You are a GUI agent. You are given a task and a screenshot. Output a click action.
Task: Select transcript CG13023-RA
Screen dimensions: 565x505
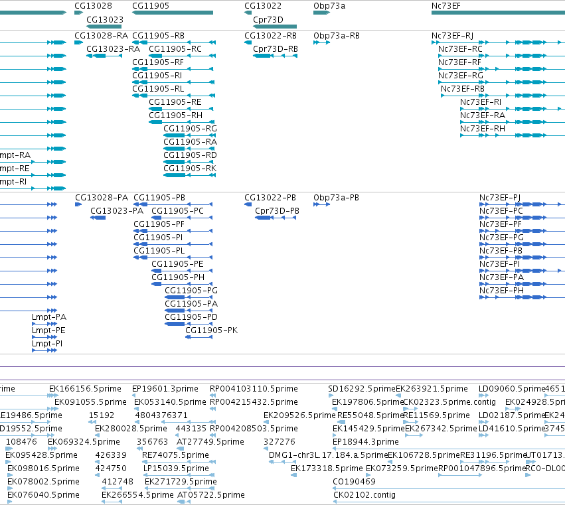coord(113,49)
